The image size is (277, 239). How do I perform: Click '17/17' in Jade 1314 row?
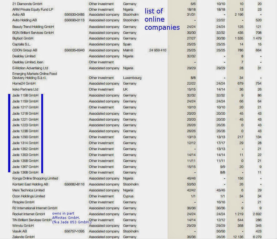(x=221, y=143)
